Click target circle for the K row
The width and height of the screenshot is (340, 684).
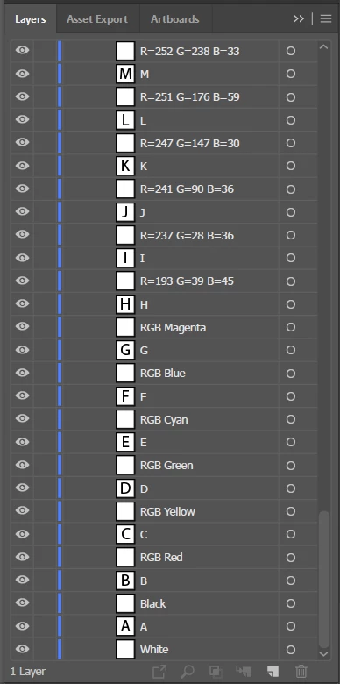291,167
